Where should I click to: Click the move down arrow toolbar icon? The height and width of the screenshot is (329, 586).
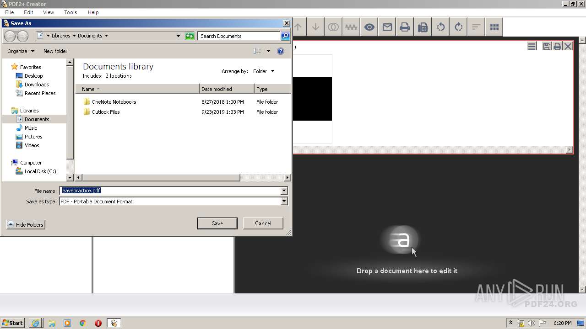(x=315, y=27)
